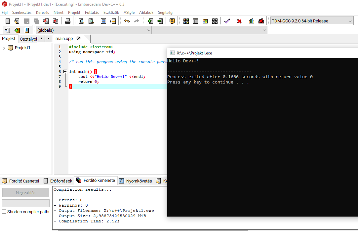The height and width of the screenshot is (231, 358).
Task: Click the Open file icon
Action: [x=17, y=21]
